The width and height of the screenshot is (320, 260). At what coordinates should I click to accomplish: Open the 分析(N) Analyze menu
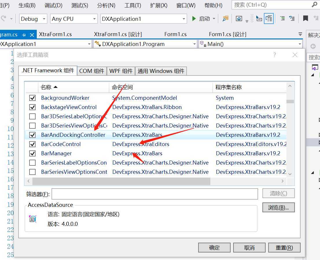click(x=106, y=5)
